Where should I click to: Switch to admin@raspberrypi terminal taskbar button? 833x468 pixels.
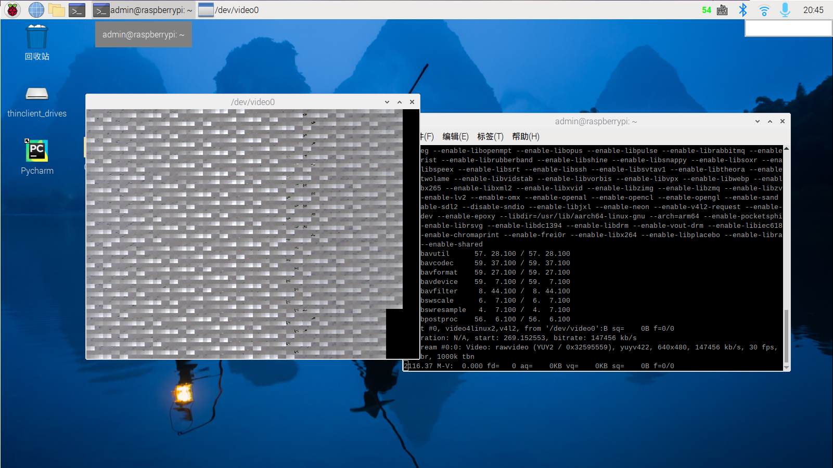144,9
